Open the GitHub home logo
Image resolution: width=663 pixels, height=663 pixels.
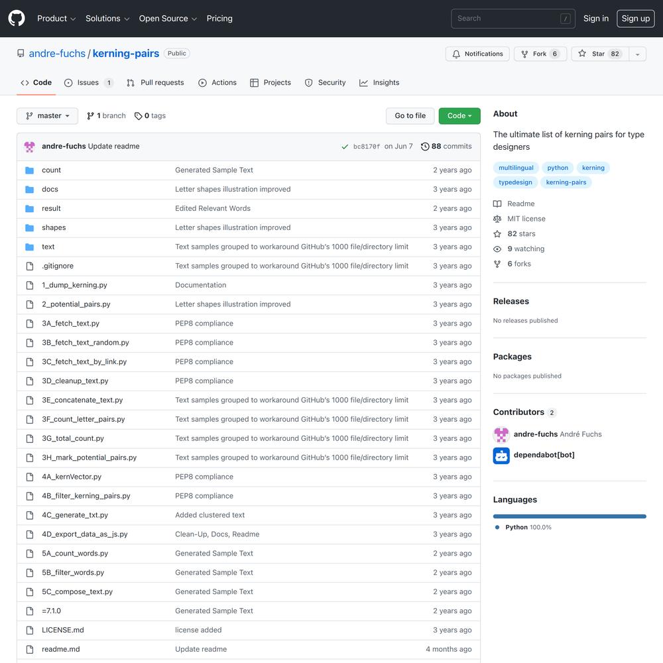[x=17, y=18]
